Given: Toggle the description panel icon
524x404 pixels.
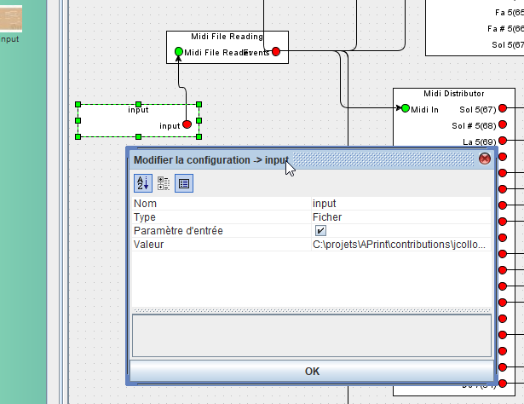Looking at the screenshot, I should (x=184, y=182).
